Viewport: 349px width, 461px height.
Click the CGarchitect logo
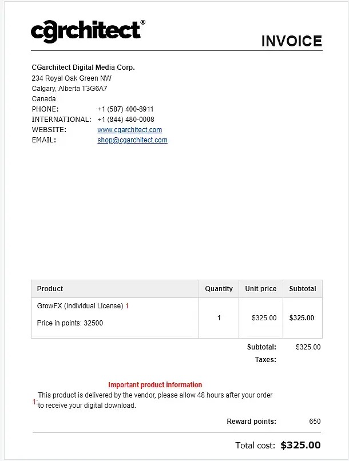(x=87, y=30)
